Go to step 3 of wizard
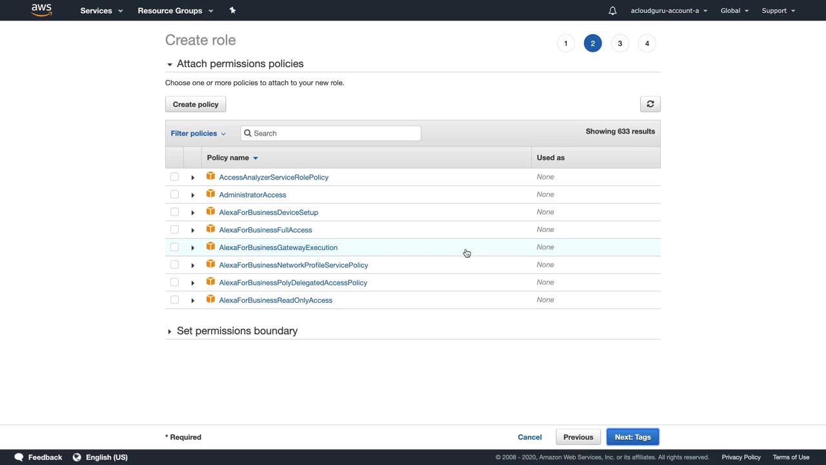Screen dimensions: 826x465 click(619, 43)
